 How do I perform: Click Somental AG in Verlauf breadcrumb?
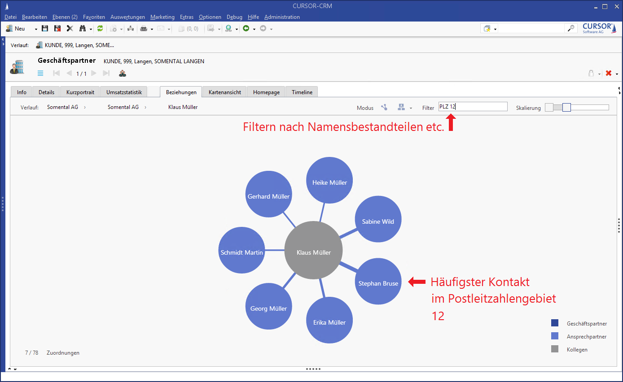pyautogui.click(x=62, y=107)
